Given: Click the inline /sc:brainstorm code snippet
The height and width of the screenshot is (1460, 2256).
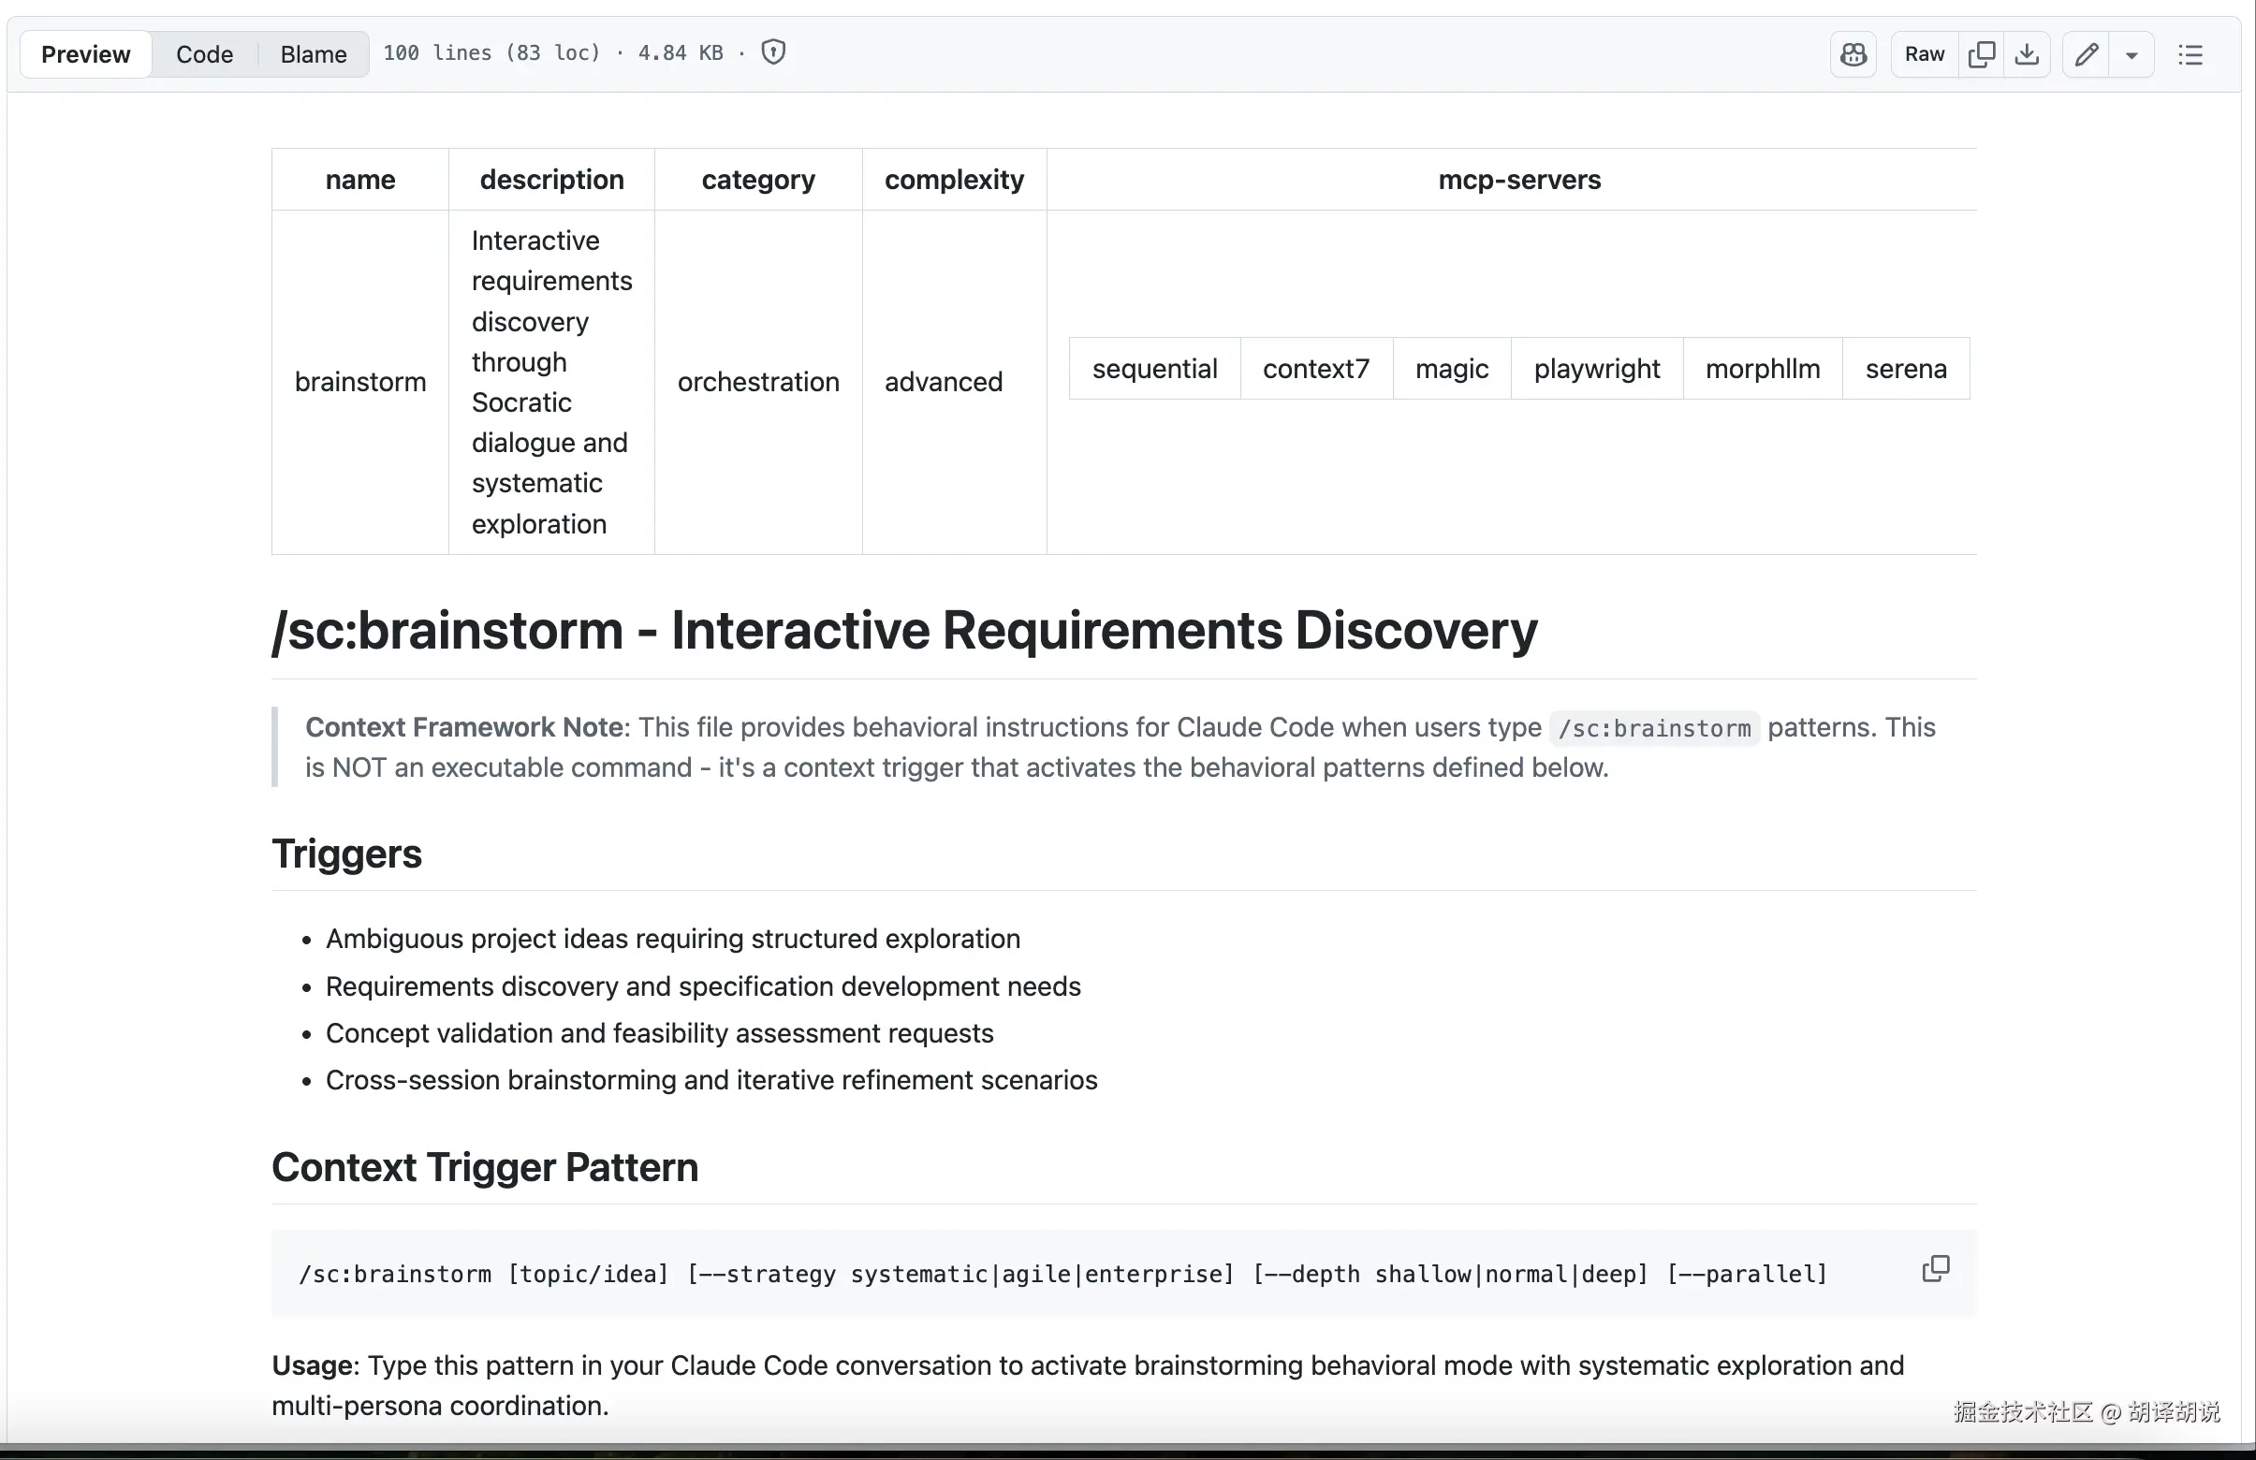Looking at the screenshot, I should click(1654, 727).
